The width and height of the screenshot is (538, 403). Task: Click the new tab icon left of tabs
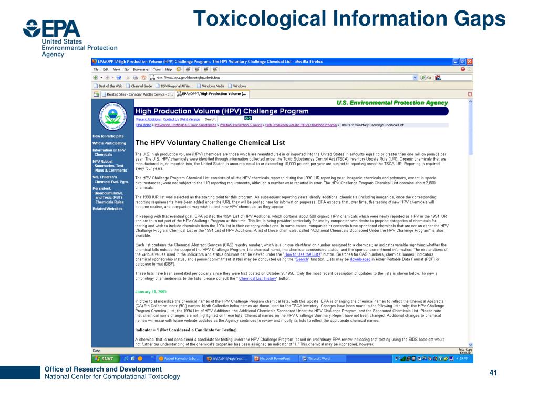pyautogui.click(x=96, y=94)
